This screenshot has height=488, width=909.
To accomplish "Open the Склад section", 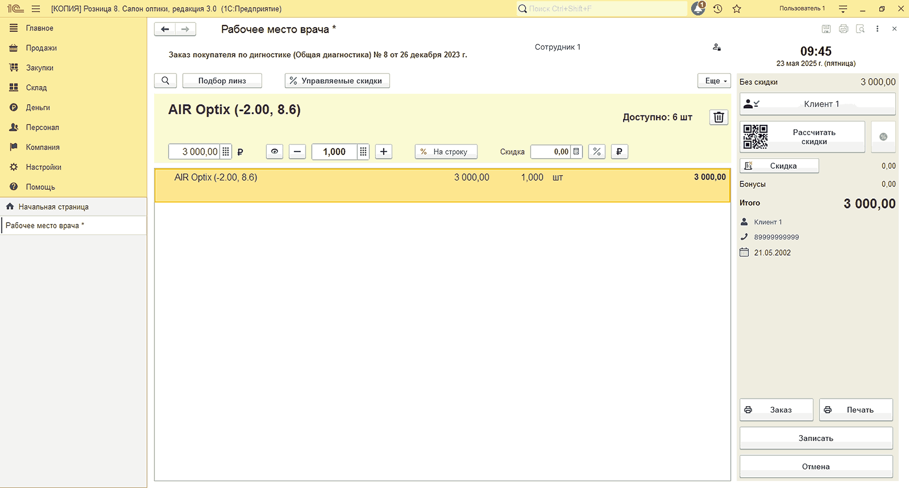I will click(36, 88).
